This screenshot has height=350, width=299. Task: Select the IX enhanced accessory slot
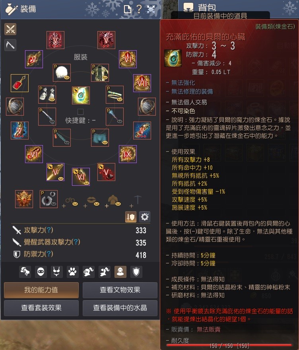click(x=128, y=154)
